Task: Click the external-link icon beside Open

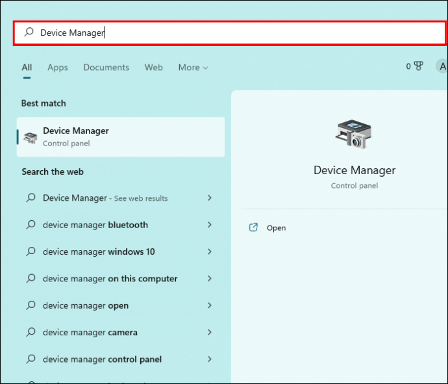Action: pyautogui.click(x=253, y=228)
